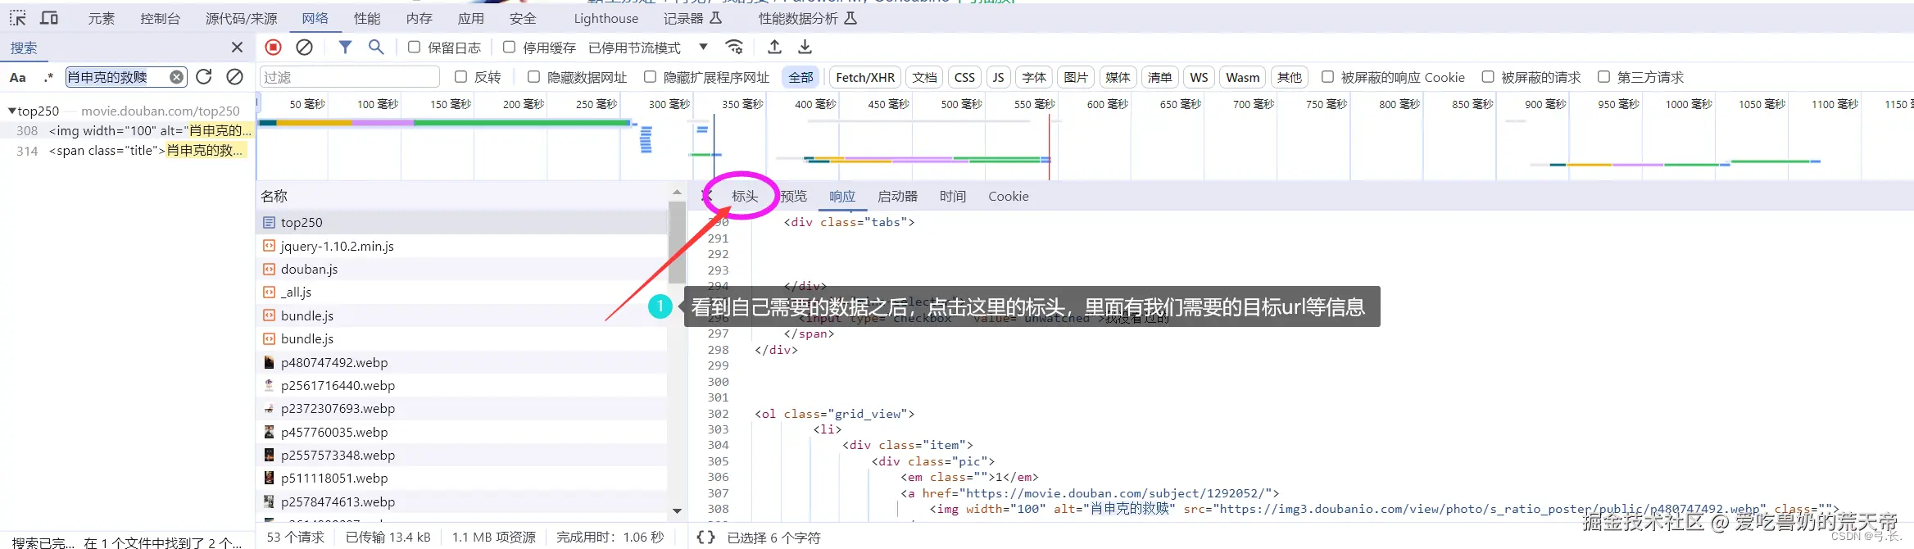Check the invert filter checkbox
This screenshot has height=549, width=1914.
click(460, 77)
